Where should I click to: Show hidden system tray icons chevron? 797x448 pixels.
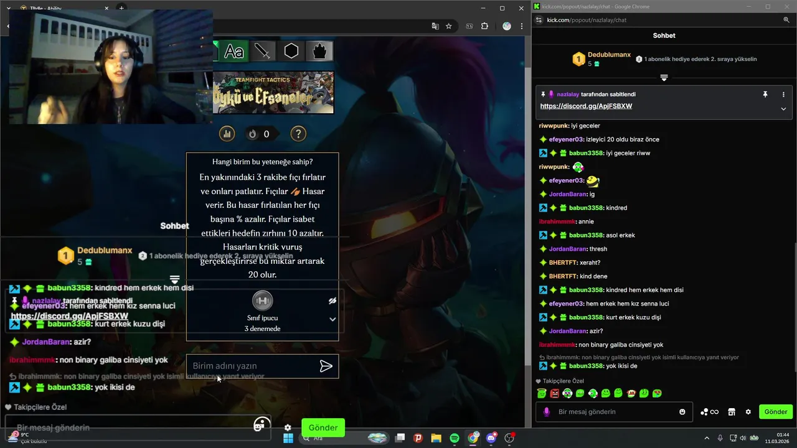tap(707, 438)
